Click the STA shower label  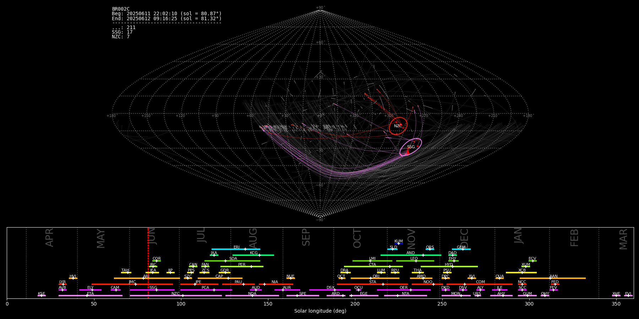pyautogui.click(x=372, y=282)
